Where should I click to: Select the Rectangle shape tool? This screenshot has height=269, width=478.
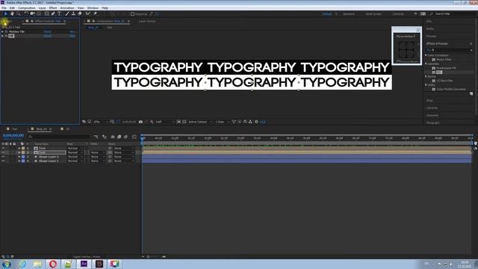point(46,13)
